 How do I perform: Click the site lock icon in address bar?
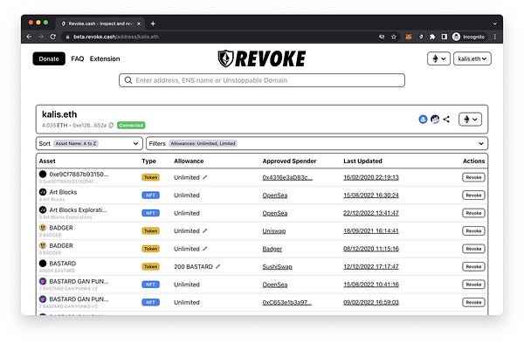point(67,37)
